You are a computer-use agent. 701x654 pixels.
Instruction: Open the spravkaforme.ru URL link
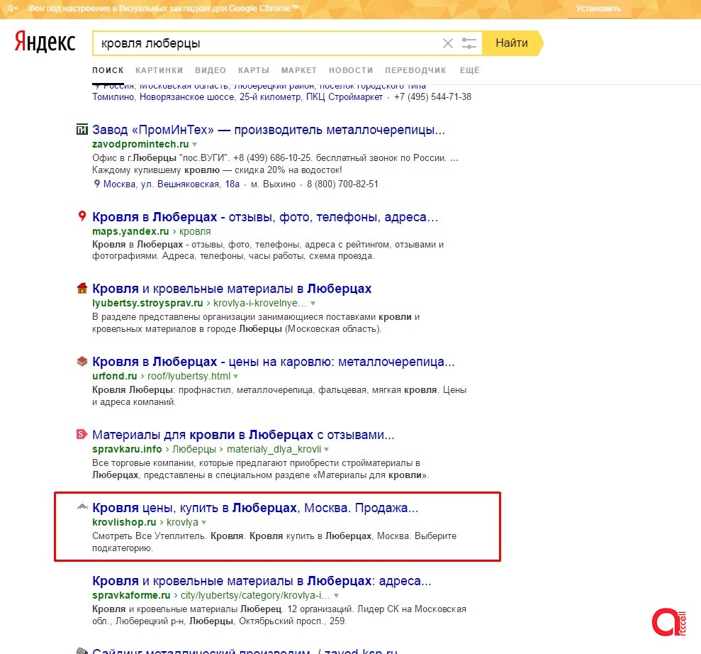131,595
